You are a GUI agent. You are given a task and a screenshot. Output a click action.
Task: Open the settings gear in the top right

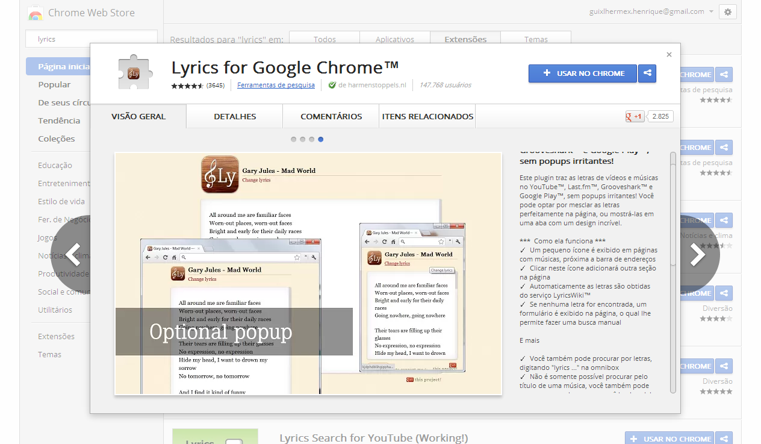pyautogui.click(x=728, y=11)
